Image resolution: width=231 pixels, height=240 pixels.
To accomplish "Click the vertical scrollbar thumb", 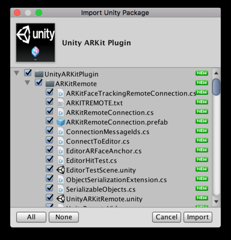I will 216,87.
